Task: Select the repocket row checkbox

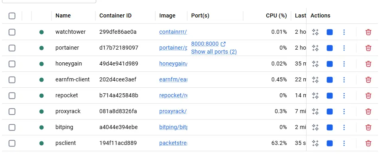Action: (x=12, y=96)
